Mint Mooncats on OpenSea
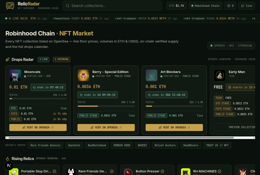This screenshot has height=175, width=260. pos(38,127)
